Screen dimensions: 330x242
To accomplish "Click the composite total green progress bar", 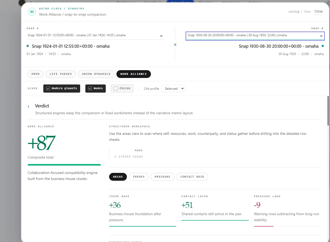I will 64,165.
